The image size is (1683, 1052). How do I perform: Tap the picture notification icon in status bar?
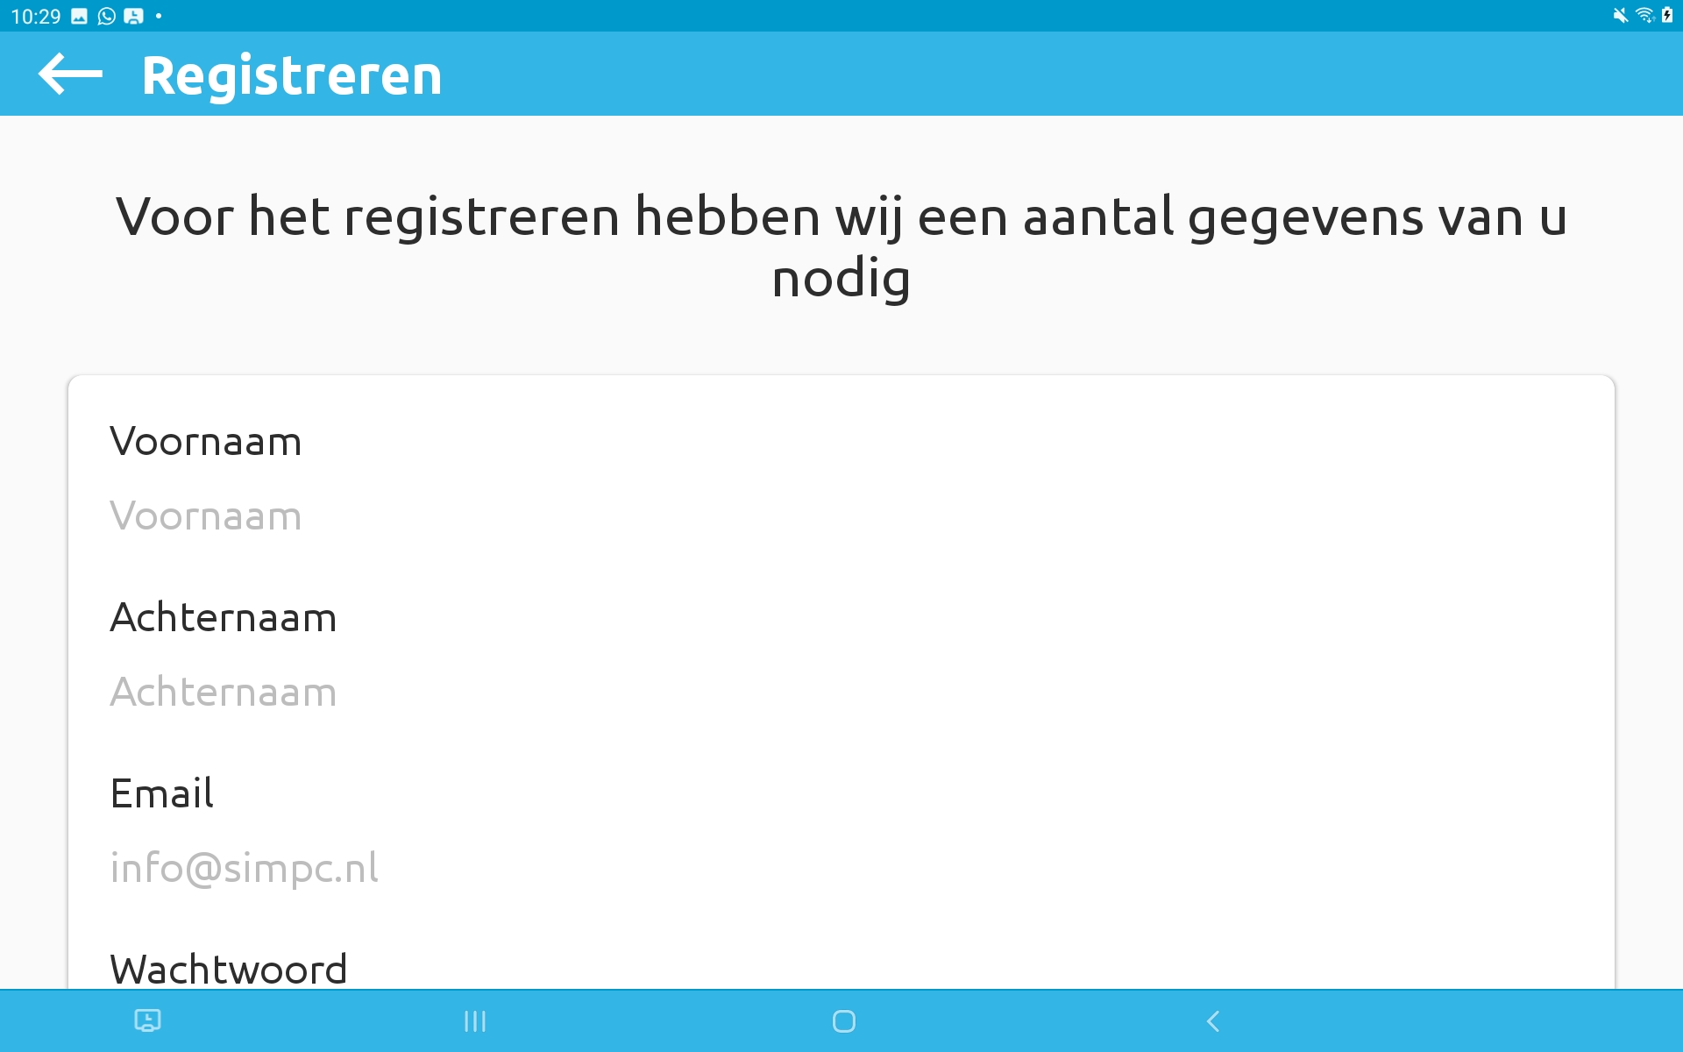point(79,17)
